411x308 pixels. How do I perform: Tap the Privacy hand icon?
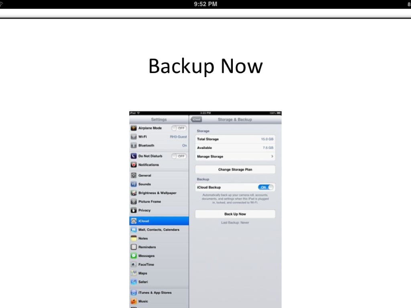tap(134, 210)
